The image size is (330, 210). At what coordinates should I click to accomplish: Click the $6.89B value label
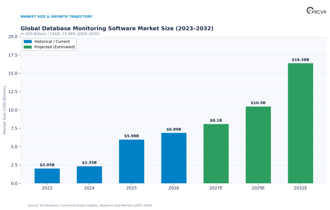(174, 129)
